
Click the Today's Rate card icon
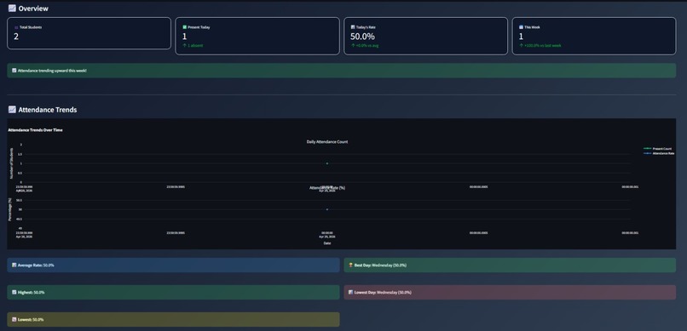point(353,27)
